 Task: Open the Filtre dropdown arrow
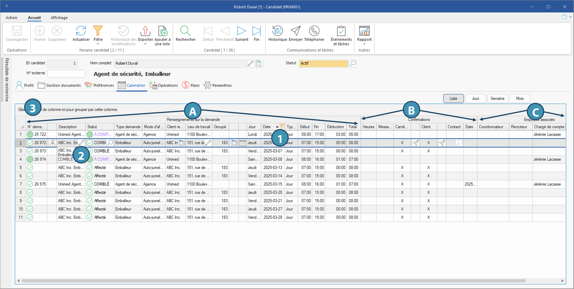pos(98,44)
